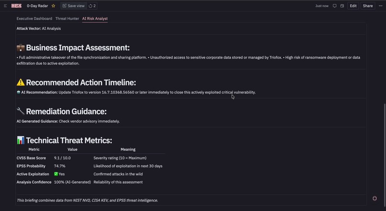The width and height of the screenshot is (386, 211).
Task: Click 'Severity rating (10 = Maximum)' text
Action: tap(120, 158)
